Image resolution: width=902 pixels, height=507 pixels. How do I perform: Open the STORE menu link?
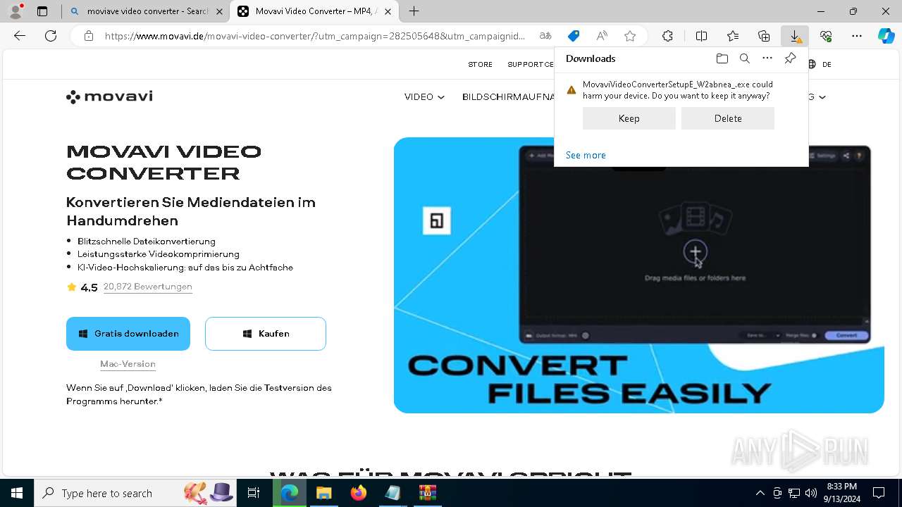click(x=481, y=64)
